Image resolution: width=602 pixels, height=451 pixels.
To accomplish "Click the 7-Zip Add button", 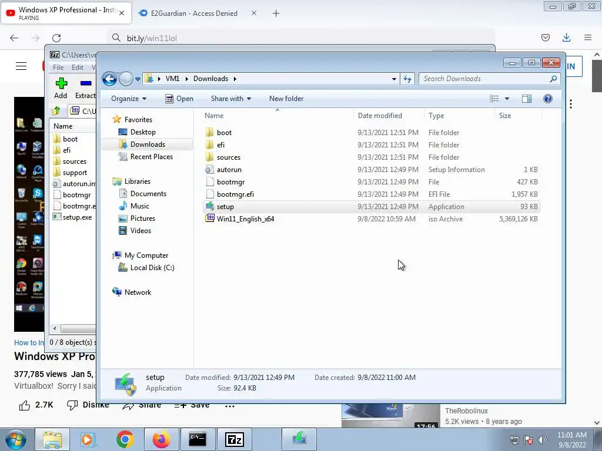I will pyautogui.click(x=61, y=88).
